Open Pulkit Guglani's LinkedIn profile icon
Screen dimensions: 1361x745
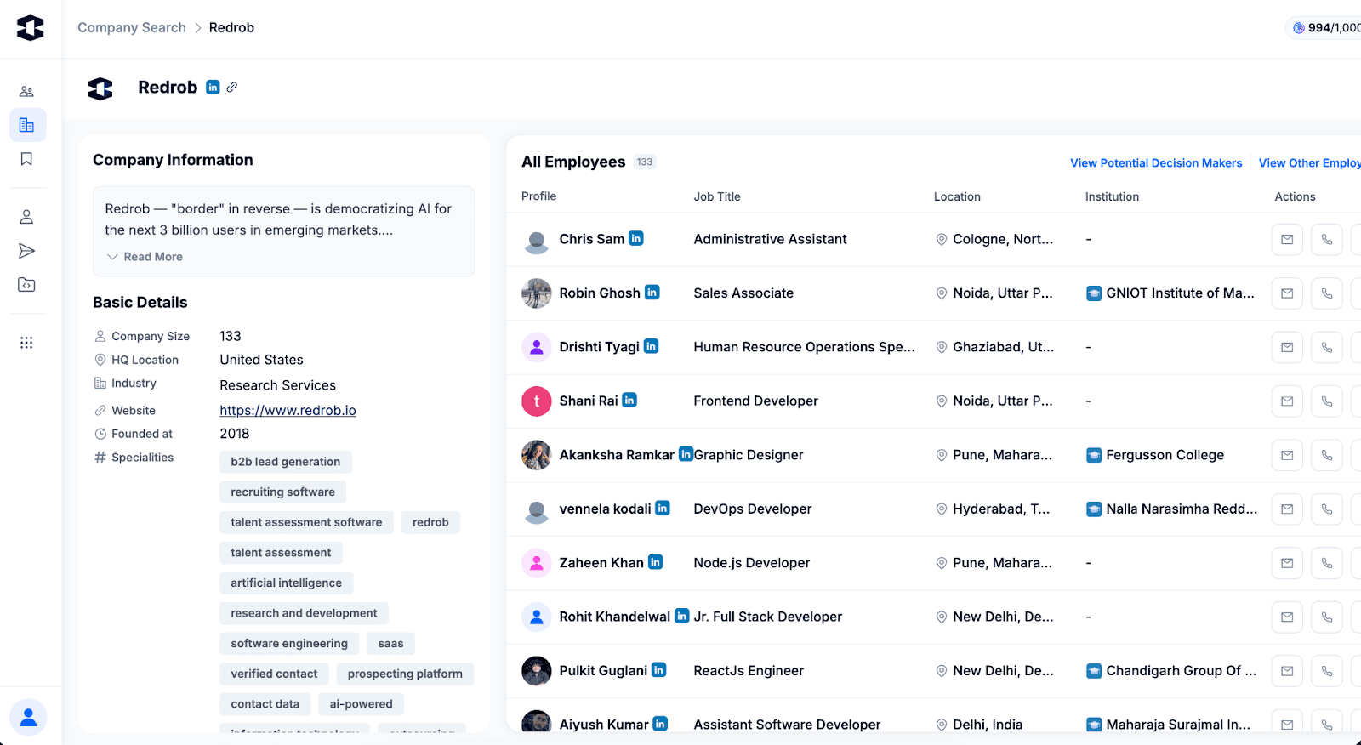coord(659,669)
